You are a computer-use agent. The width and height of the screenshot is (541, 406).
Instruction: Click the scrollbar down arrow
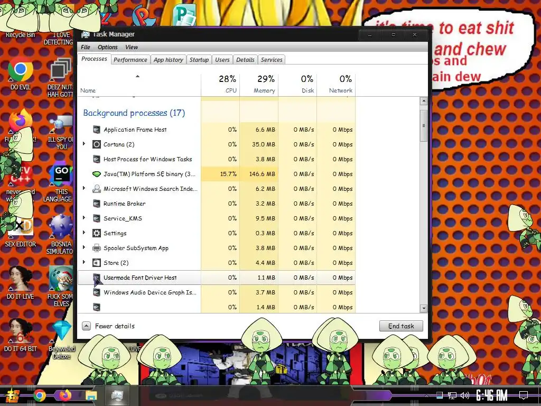(424, 308)
